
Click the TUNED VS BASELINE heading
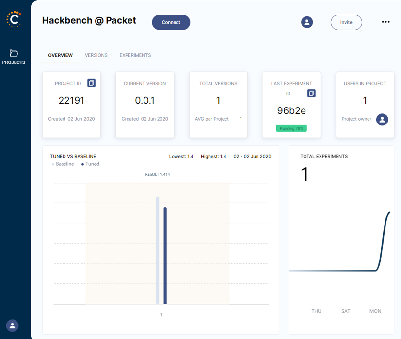point(73,156)
